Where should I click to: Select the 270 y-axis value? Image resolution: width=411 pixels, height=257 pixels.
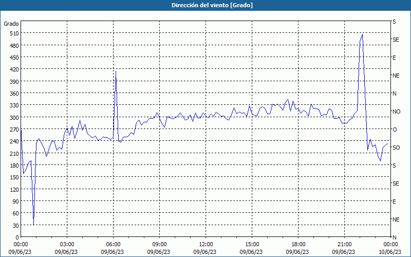[14, 130]
